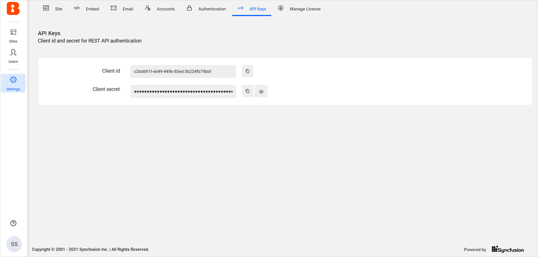Open the Sites section in sidebar
This screenshot has width=538, height=257.
point(13,36)
